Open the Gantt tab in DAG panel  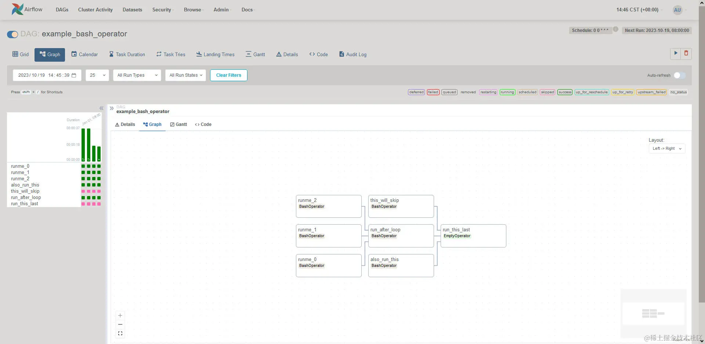pos(178,124)
